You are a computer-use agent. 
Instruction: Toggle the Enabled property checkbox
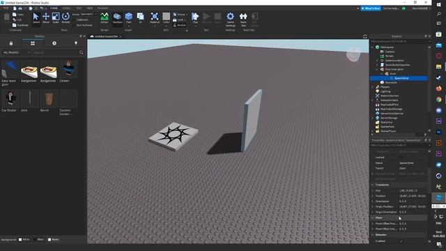401,241
